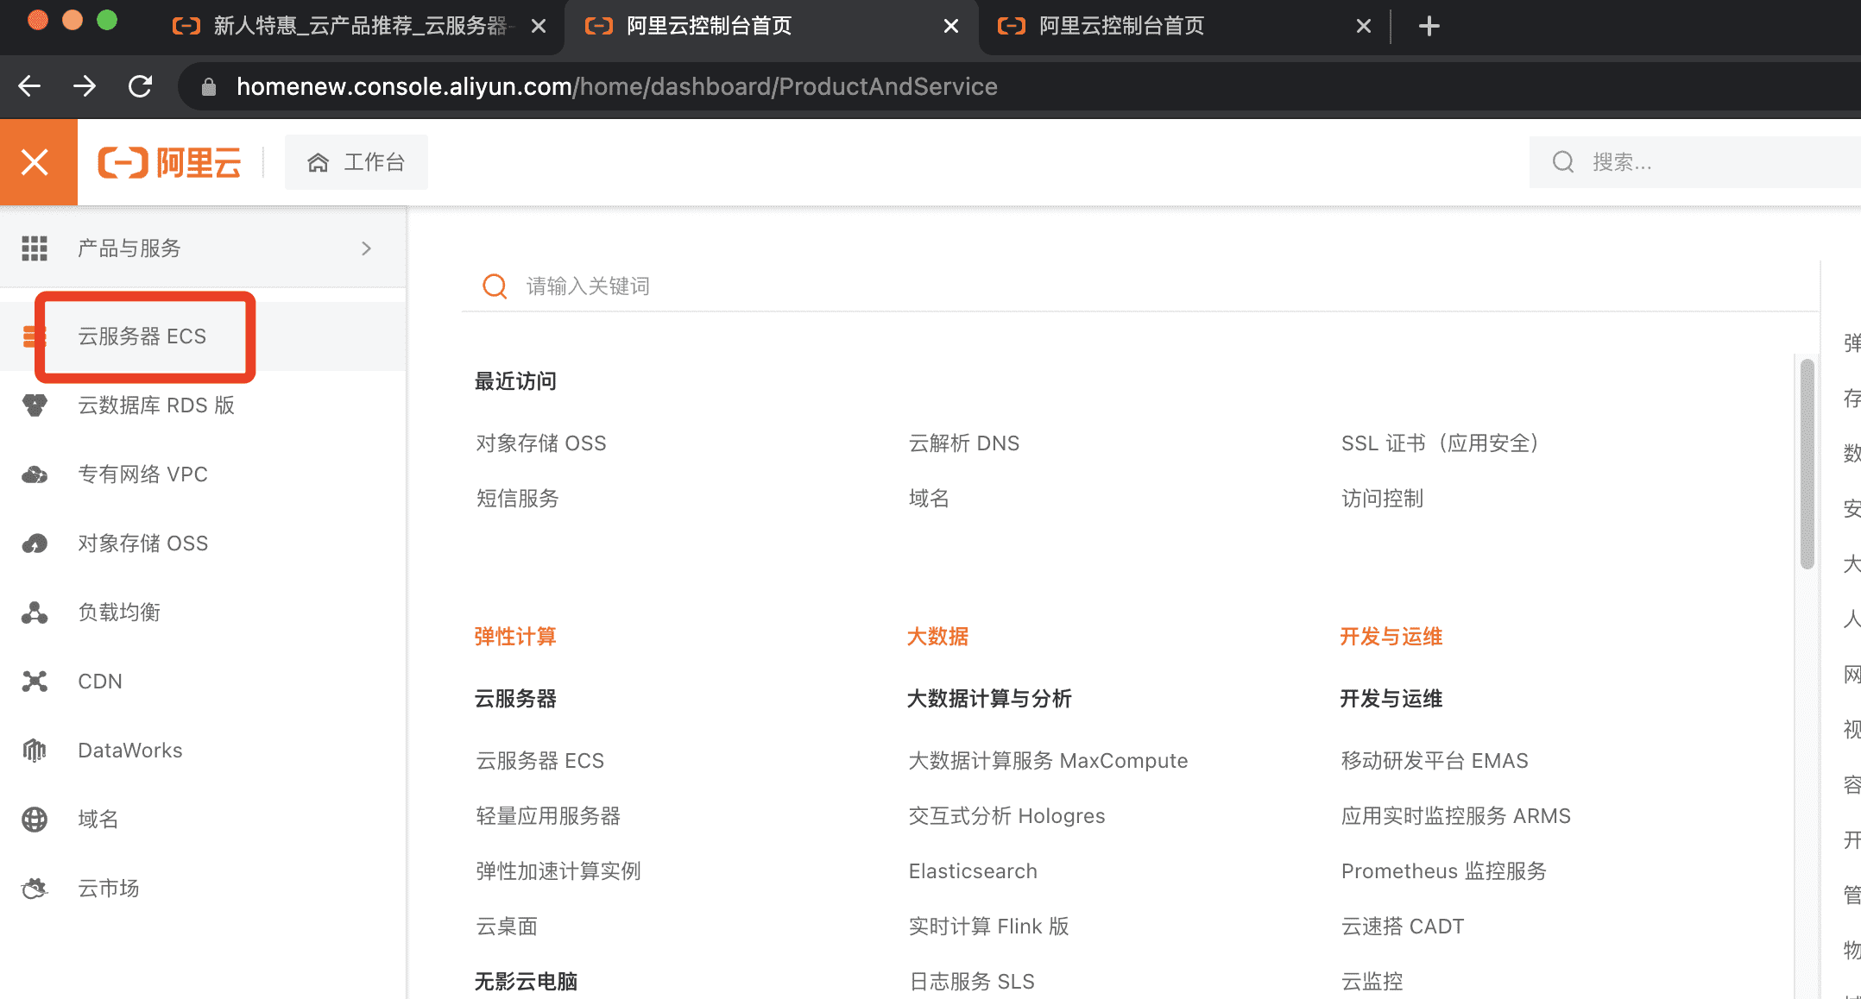The image size is (1861, 999).
Task: Reload the page with browser refresh
Action: 141,86
